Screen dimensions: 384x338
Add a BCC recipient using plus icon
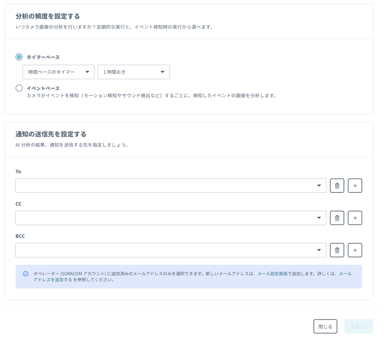(x=355, y=250)
